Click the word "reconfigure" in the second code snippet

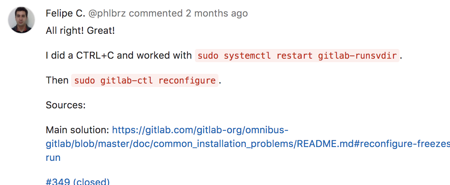[x=187, y=80]
